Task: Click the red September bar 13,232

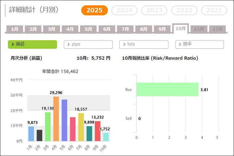Action: tap(98, 131)
